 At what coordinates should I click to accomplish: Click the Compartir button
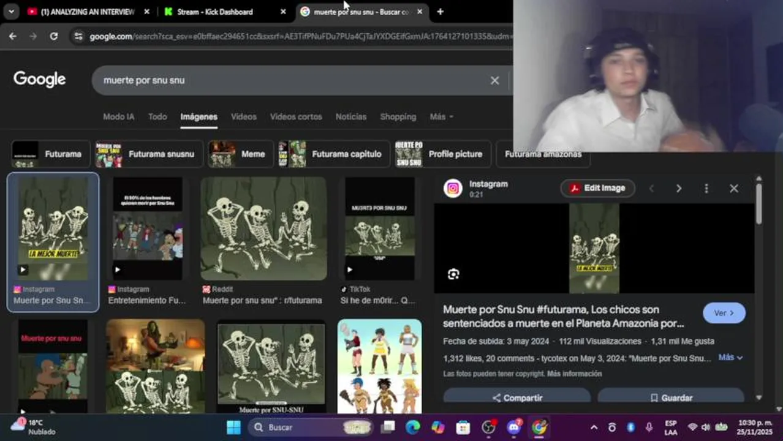click(517, 398)
